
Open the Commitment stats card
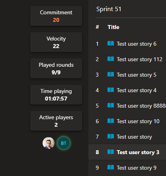(x=56, y=16)
